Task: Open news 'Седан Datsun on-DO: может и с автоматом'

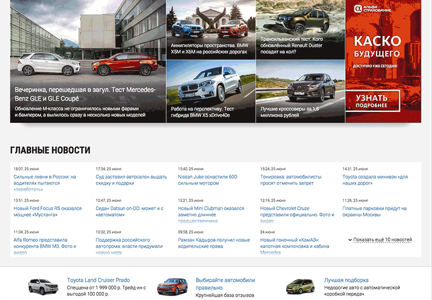Action: coord(130,211)
